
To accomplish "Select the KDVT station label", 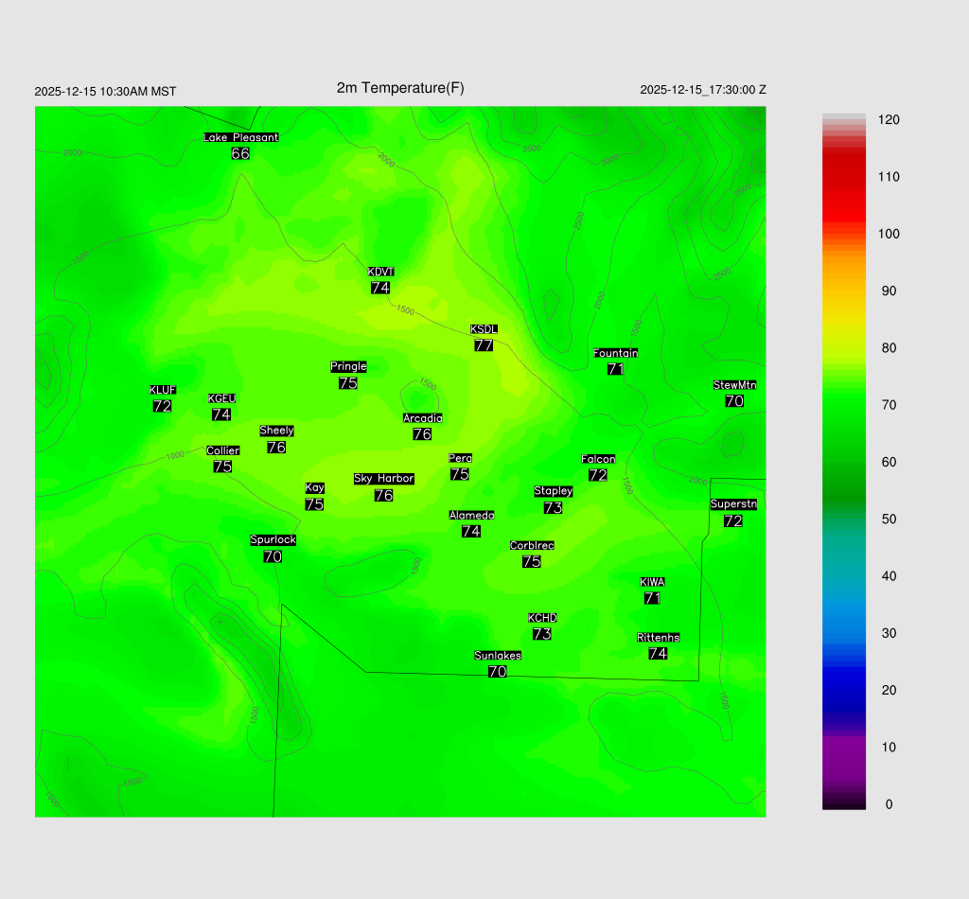I will click(380, 272).
